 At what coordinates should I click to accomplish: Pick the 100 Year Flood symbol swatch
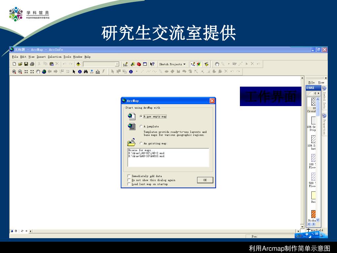[x=313, y=158]
